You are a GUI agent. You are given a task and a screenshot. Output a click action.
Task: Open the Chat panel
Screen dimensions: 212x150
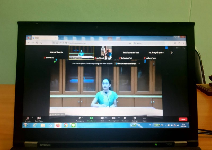tap(102, 119)
